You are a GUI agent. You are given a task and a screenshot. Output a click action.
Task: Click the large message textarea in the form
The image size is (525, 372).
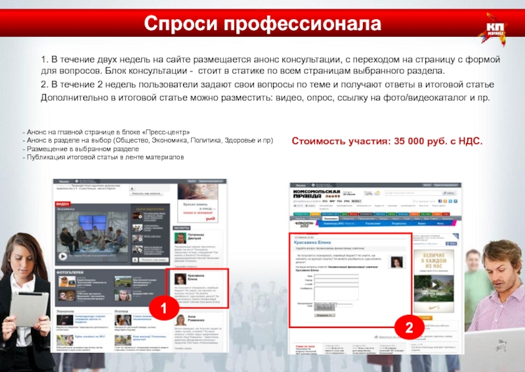336,293
